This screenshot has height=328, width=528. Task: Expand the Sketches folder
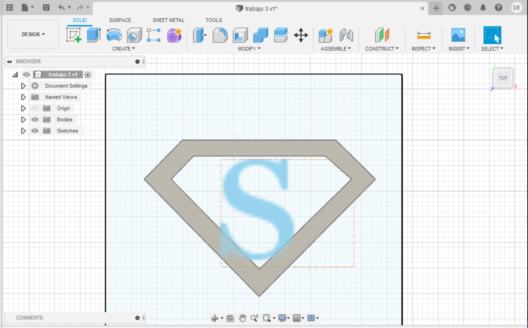(x=23, y=131)
